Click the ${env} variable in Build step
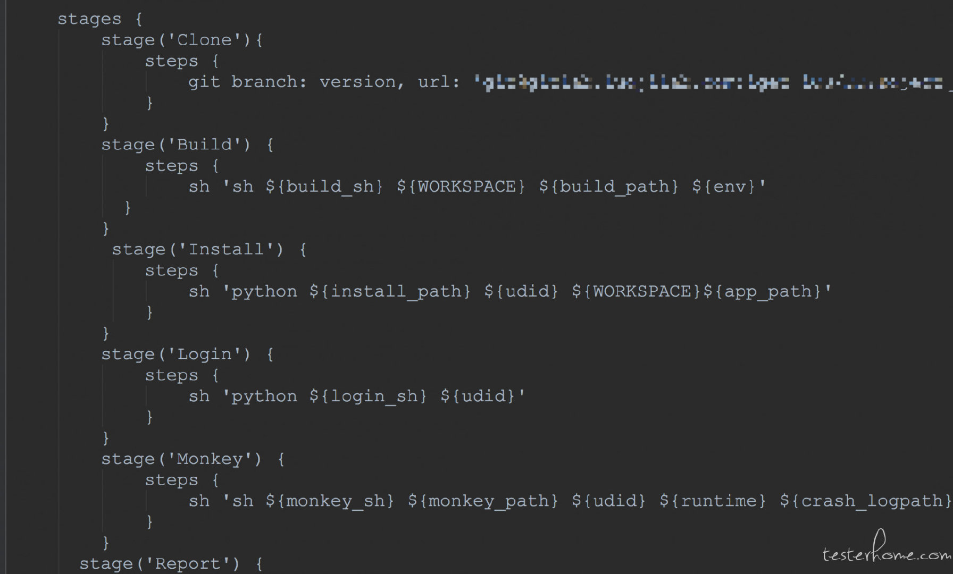 coord(724,187)
